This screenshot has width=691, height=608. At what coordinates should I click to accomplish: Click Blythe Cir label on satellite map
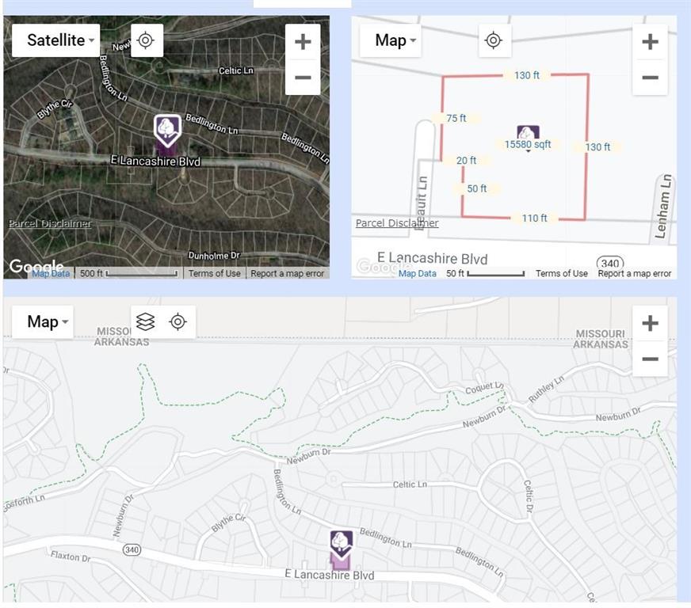point(55,108)
